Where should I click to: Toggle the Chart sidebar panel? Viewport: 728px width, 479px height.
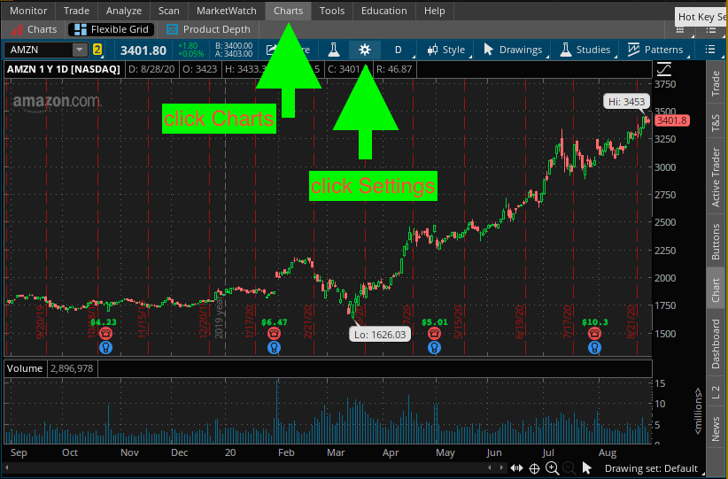(716, 290)
